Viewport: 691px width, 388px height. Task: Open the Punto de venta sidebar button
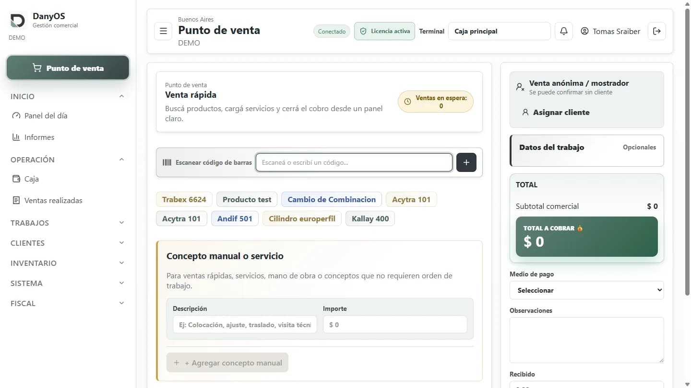click(68, 68)
